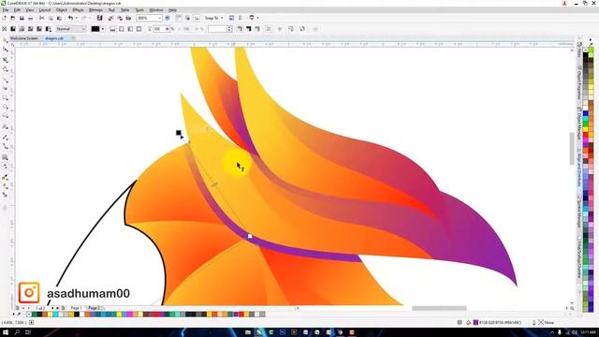Viewport: 599px width, 337px height.
Task: Switch to the Page 2 tab
Action: [x=94, y=308]
